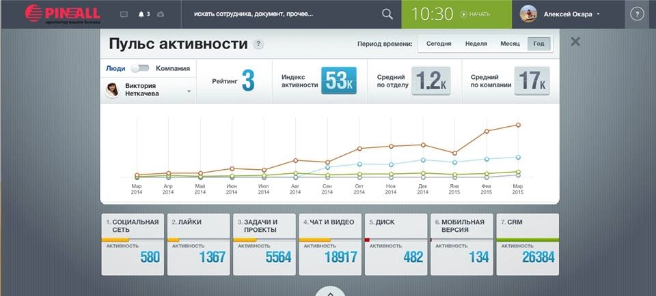Click the 53K Индекс активности badge
The width and height of the screenshot is (656, 296).
pyautogui.click(x=339, y=80)
